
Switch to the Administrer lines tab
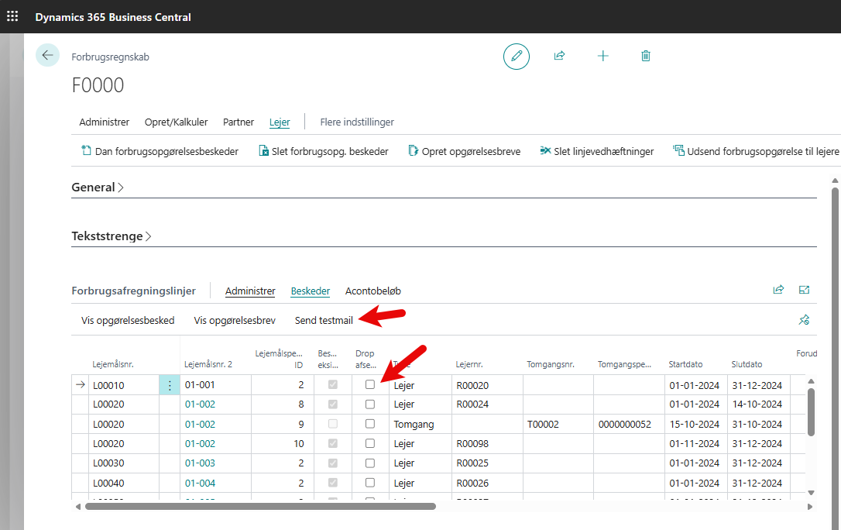click(x=250, y=291)
